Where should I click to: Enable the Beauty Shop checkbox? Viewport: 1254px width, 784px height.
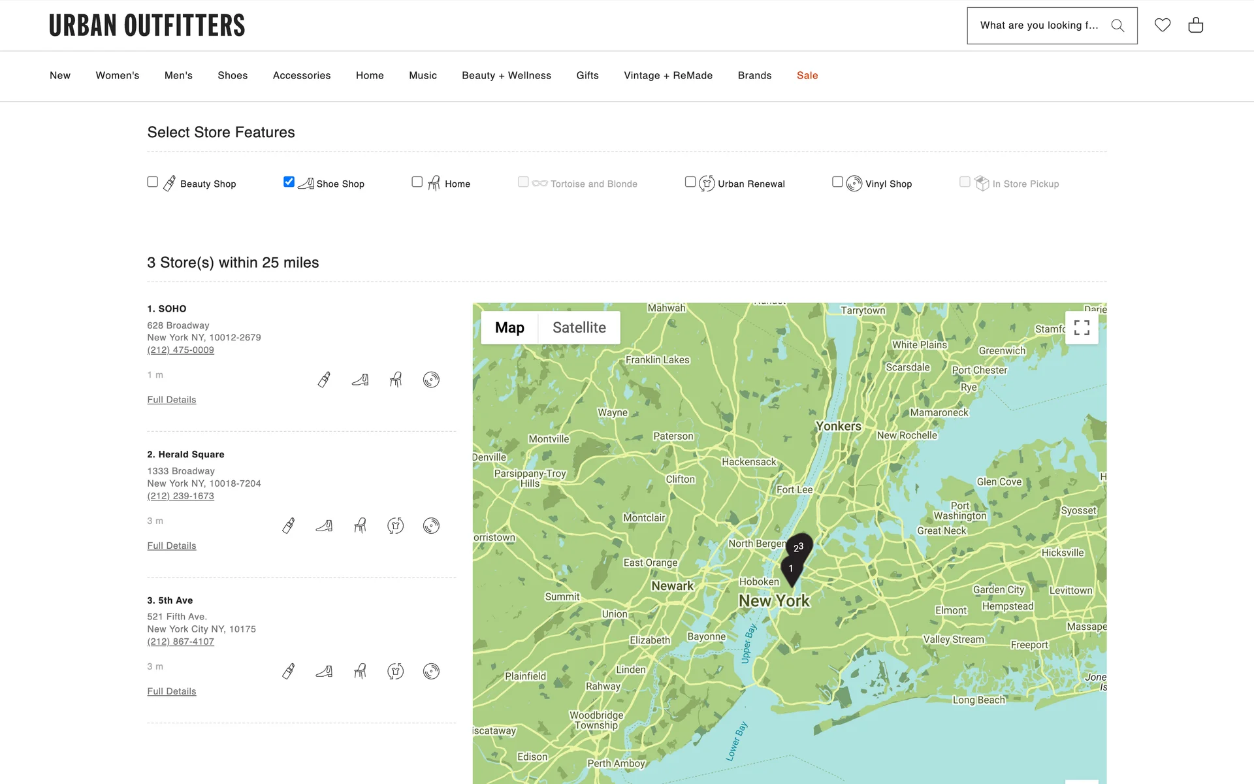[x=153, y=182]
